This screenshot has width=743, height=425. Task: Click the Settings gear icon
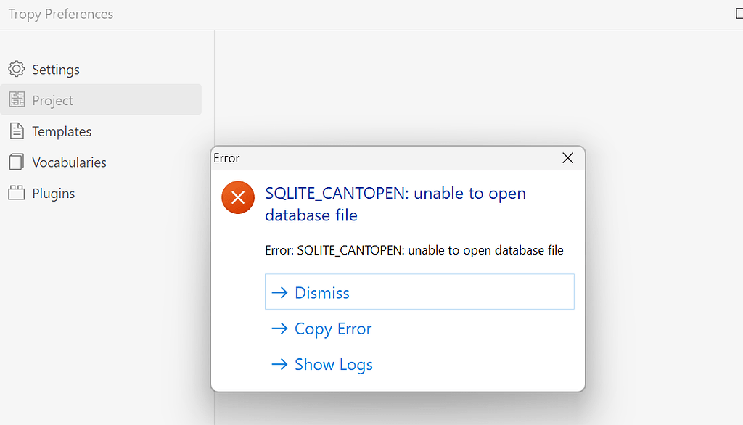17,70
